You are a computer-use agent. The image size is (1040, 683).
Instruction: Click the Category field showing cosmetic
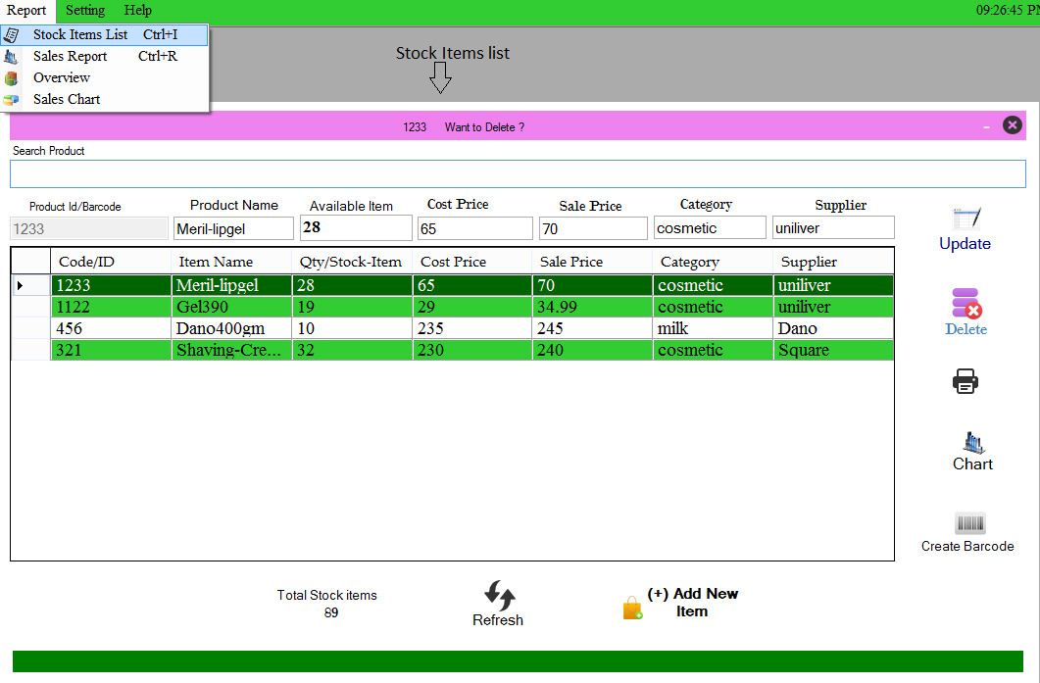[x=710, y=226]
